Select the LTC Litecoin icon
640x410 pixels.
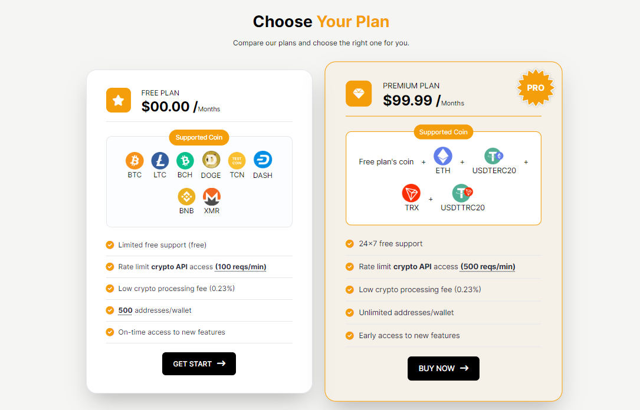pos(159,160)
